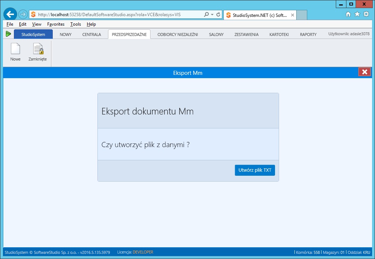Go to browser Home page icon
375x259 pixels.
(348, 14)
